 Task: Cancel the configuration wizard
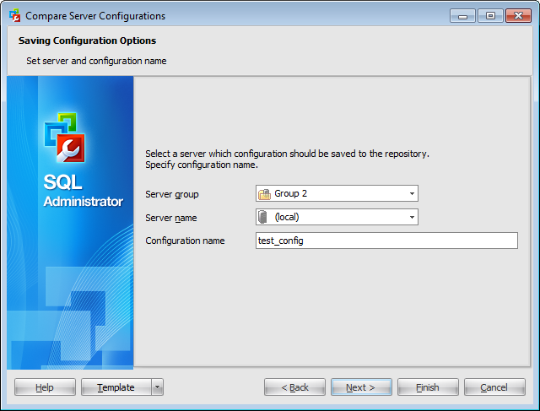[x=494, y=387]
